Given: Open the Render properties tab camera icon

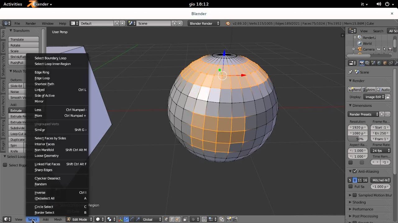Looking at the screenshot, I should (362, 63).
